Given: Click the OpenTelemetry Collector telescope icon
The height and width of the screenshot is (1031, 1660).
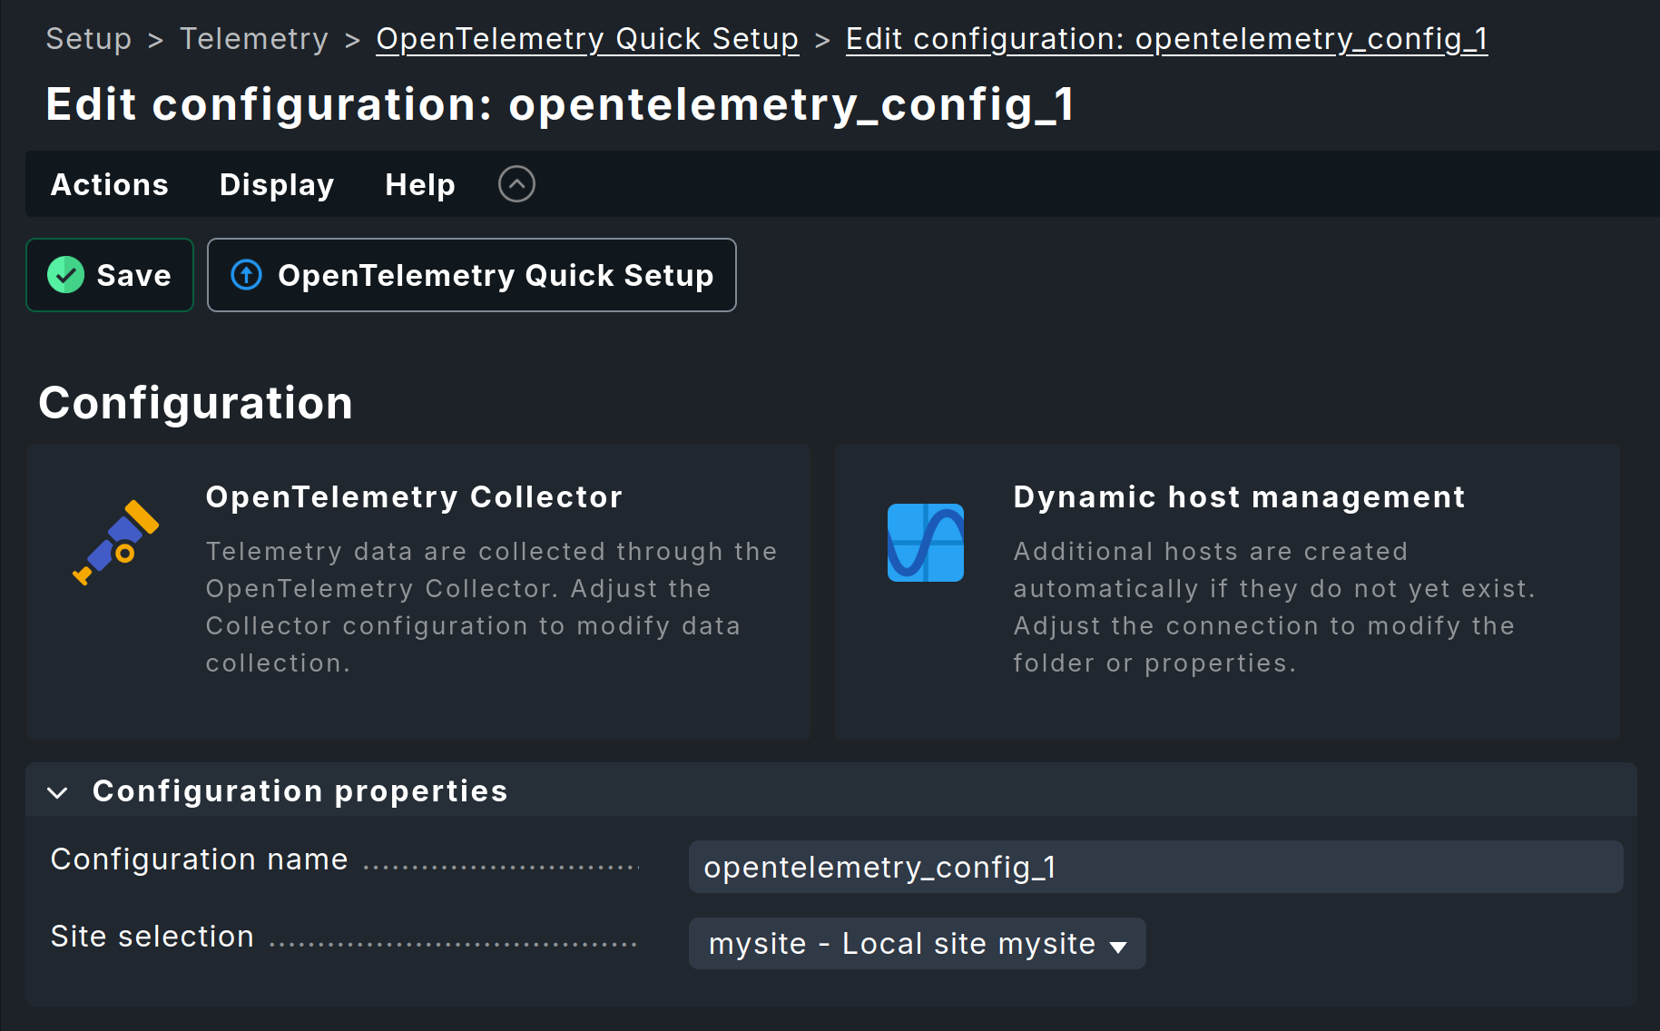Looking at the screenshot, I should [116, 542].
